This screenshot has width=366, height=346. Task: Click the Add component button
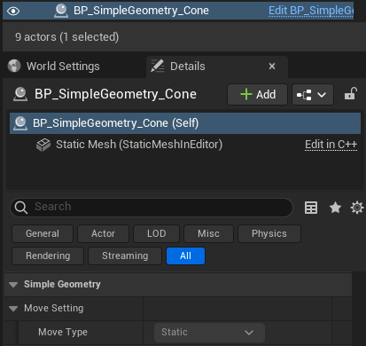pyautogui.click(x=257, y=95)
